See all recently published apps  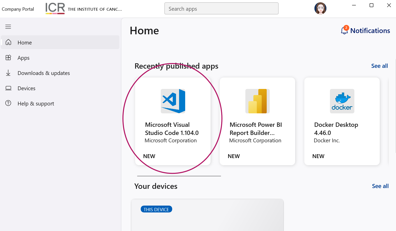coord(379,66)
